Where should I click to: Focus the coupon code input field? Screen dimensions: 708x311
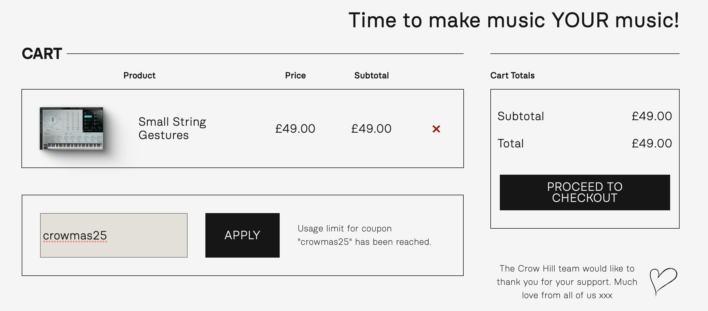click(114, 235)
